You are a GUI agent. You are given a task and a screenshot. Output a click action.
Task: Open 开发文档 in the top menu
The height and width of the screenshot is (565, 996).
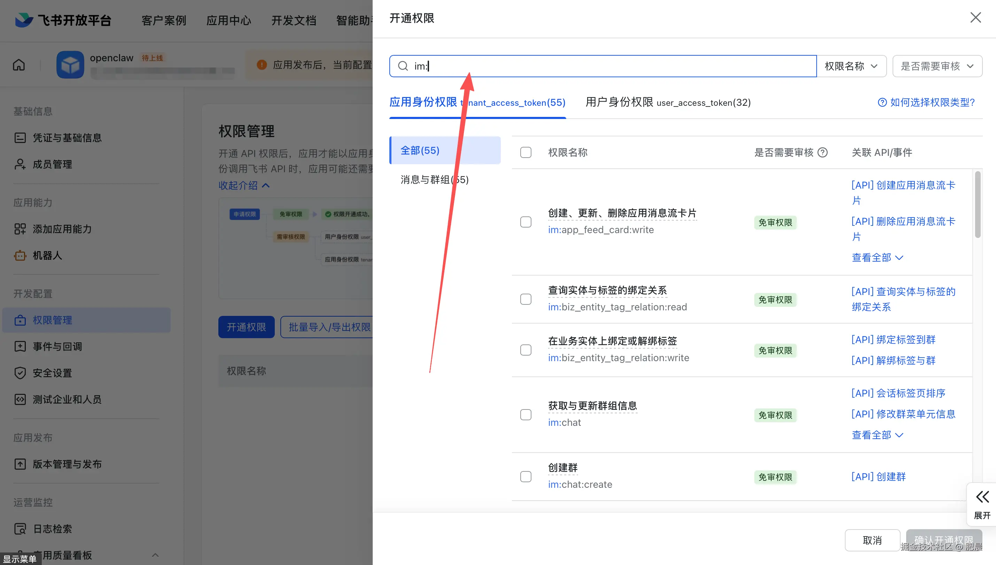click(294, 20)
